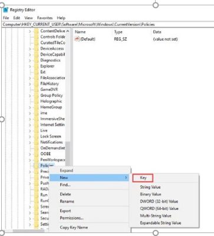Image resolution: width=214 pixels, height=236 pixels.
Task: Click the FileHistory folder icon
Action: pyautogui.click(x=37, y=84)
